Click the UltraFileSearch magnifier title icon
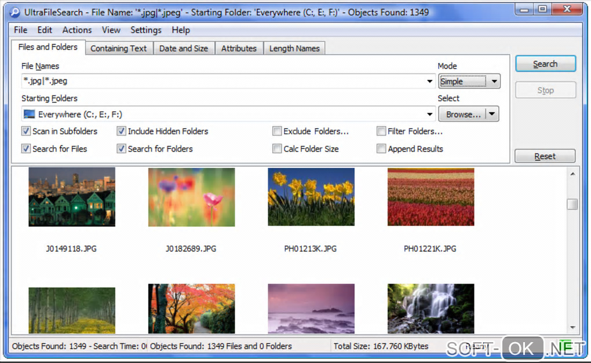Viewport: 591px width, 363px height. pos(14,12)
